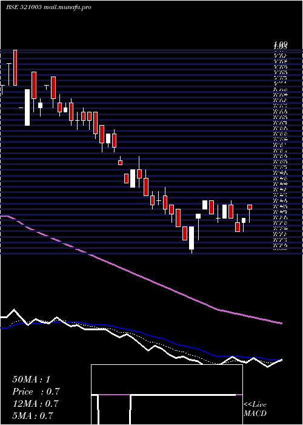303x425 pixels.
Task: Click the '12MA : 0.7' legend entry
Action: click(35, 403)
